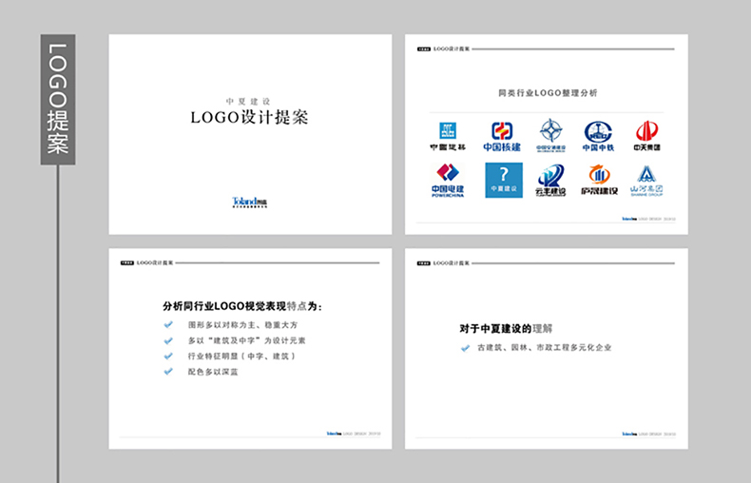This screenshot has height=483, width=751.
Task: Click the vertical LOGO提案 sidebar label
Action: click(x=58, y=99)
